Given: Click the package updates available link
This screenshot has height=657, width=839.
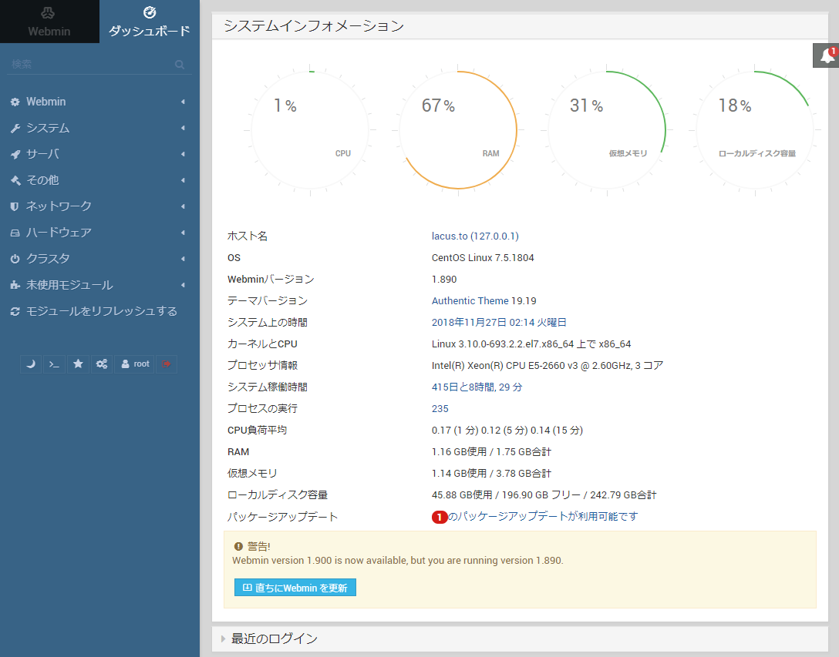Looking at the screenshot, I should pyautogui.click(x=543, y=517).
